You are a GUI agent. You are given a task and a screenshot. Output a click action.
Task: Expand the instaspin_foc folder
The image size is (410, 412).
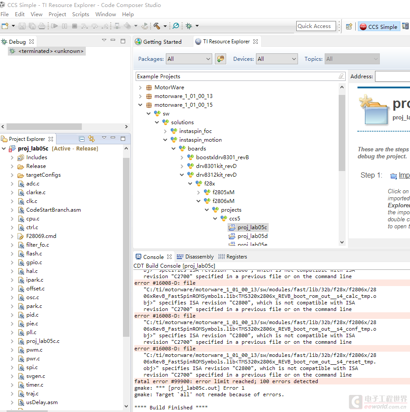click(x=165, y=131)
